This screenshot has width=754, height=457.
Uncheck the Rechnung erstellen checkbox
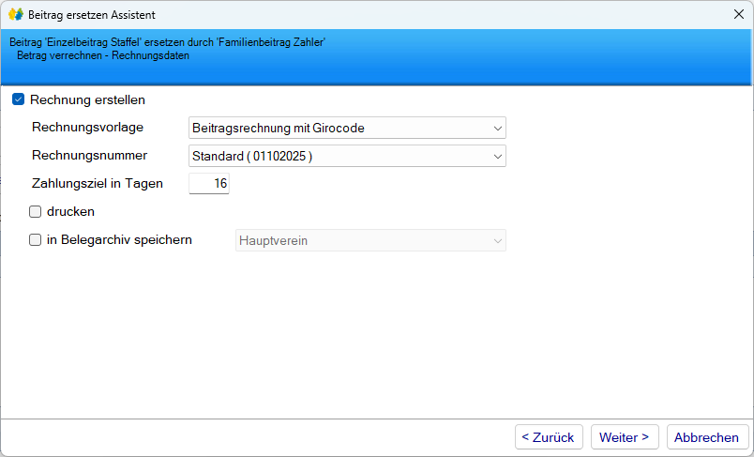click(x=19, y=99)
